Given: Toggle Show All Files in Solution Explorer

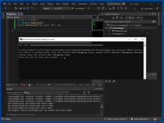Looking at the screenshot, I should click(133, 18).
